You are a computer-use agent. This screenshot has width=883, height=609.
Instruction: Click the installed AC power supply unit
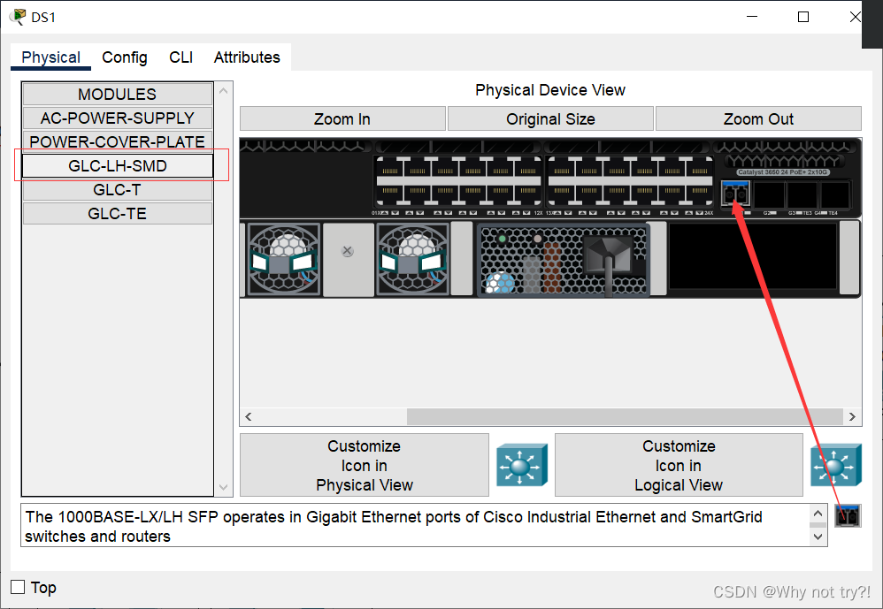[563, 259]
